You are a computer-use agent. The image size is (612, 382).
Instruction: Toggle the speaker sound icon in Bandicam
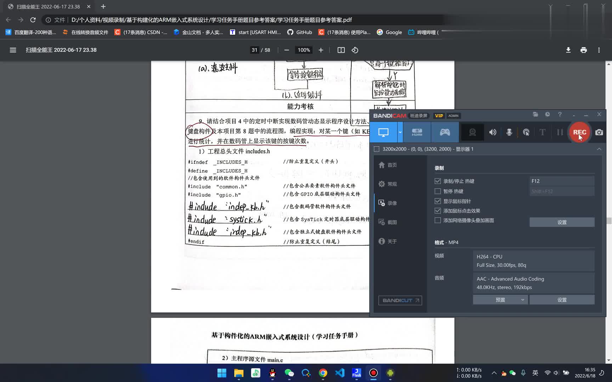coord(493,132)
